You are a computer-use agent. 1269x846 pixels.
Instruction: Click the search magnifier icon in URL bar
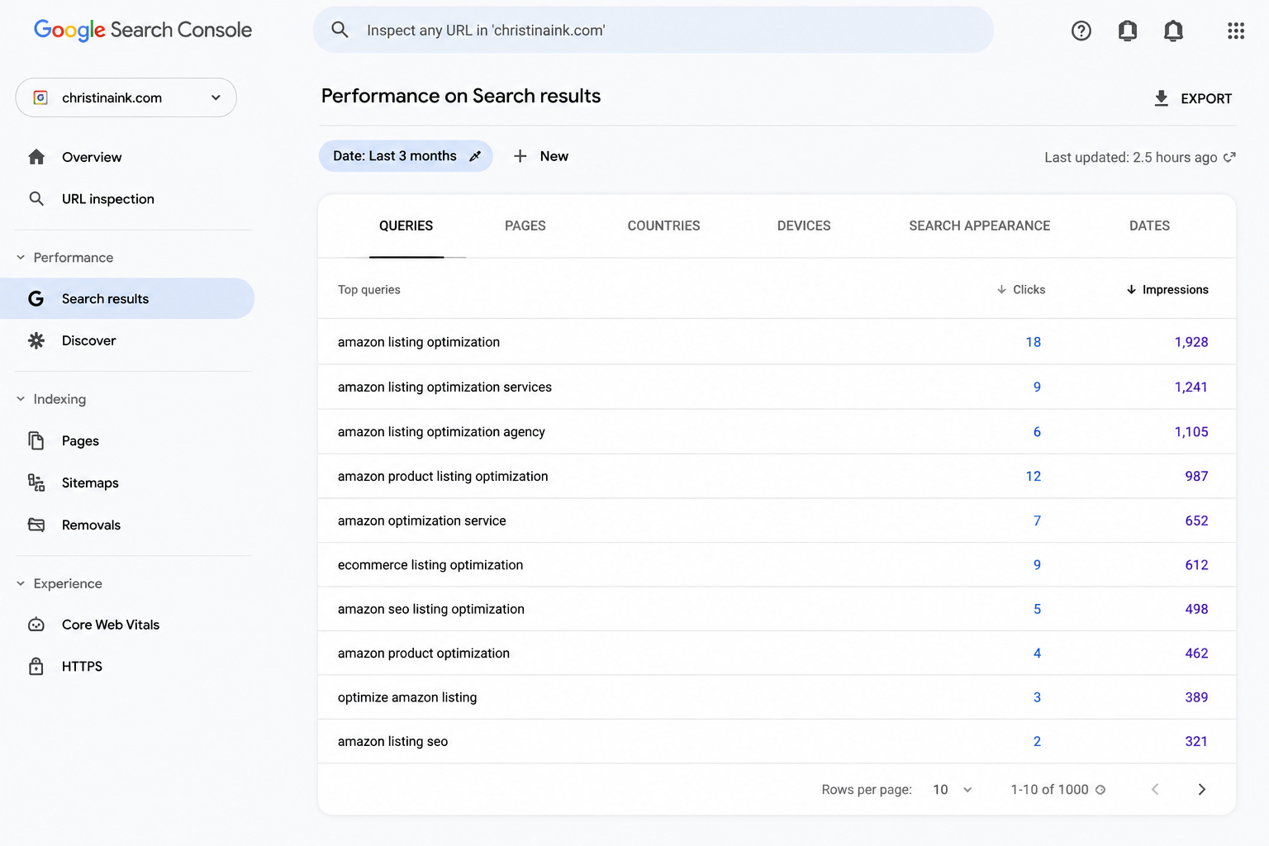click(x=340, y=30)
